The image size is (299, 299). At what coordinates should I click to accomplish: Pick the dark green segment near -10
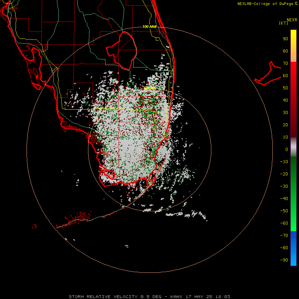coord(293,162)
